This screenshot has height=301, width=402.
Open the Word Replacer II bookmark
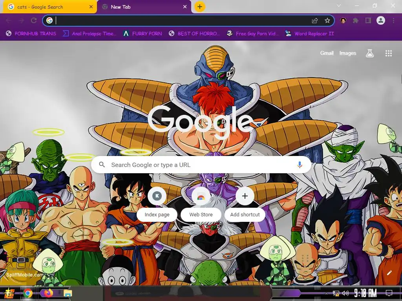(310, 34)
